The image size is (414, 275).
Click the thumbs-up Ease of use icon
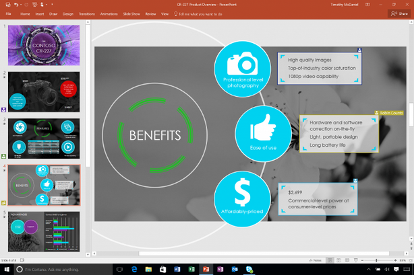tap(263, 129)
